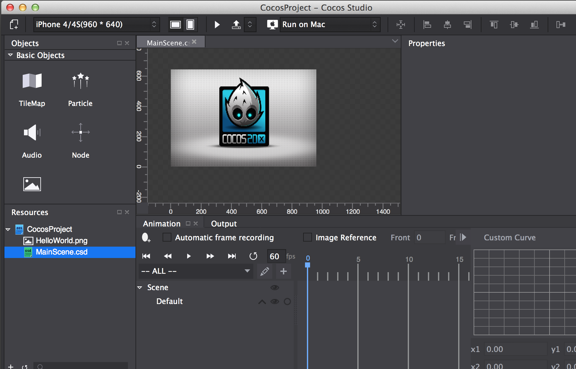
Task: Play the animation timeline
Action: click(x=189, y=256)
